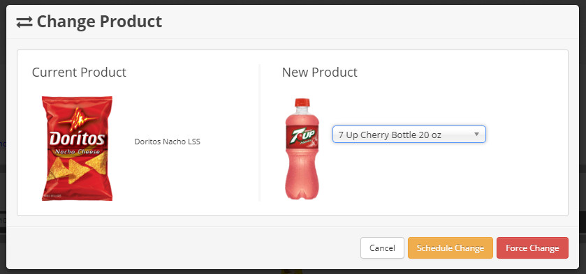The image size is (586, 274).
Task: Select the '7 Up Cherry Bottle 20 oz' text
Action: (390, 135)
